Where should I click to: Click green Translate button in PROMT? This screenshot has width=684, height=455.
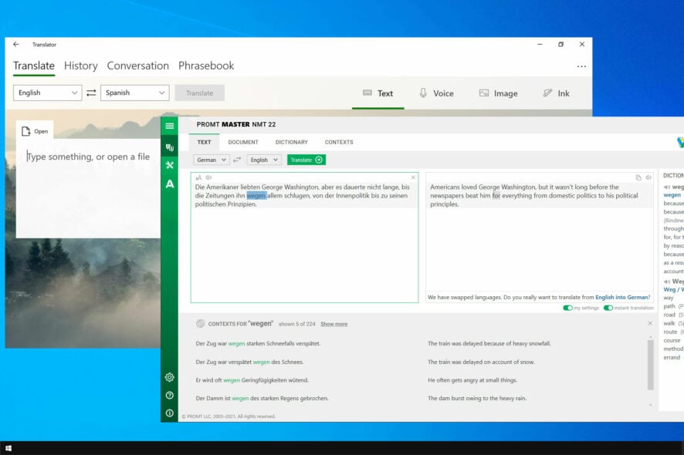[x=306, y=160]
